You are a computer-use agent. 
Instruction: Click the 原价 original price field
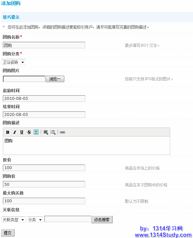pos(44,168)
